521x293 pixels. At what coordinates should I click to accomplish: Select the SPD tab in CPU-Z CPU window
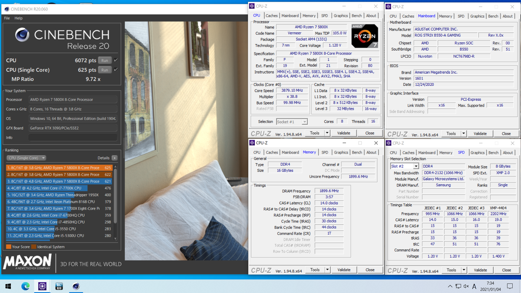[325, 16]
